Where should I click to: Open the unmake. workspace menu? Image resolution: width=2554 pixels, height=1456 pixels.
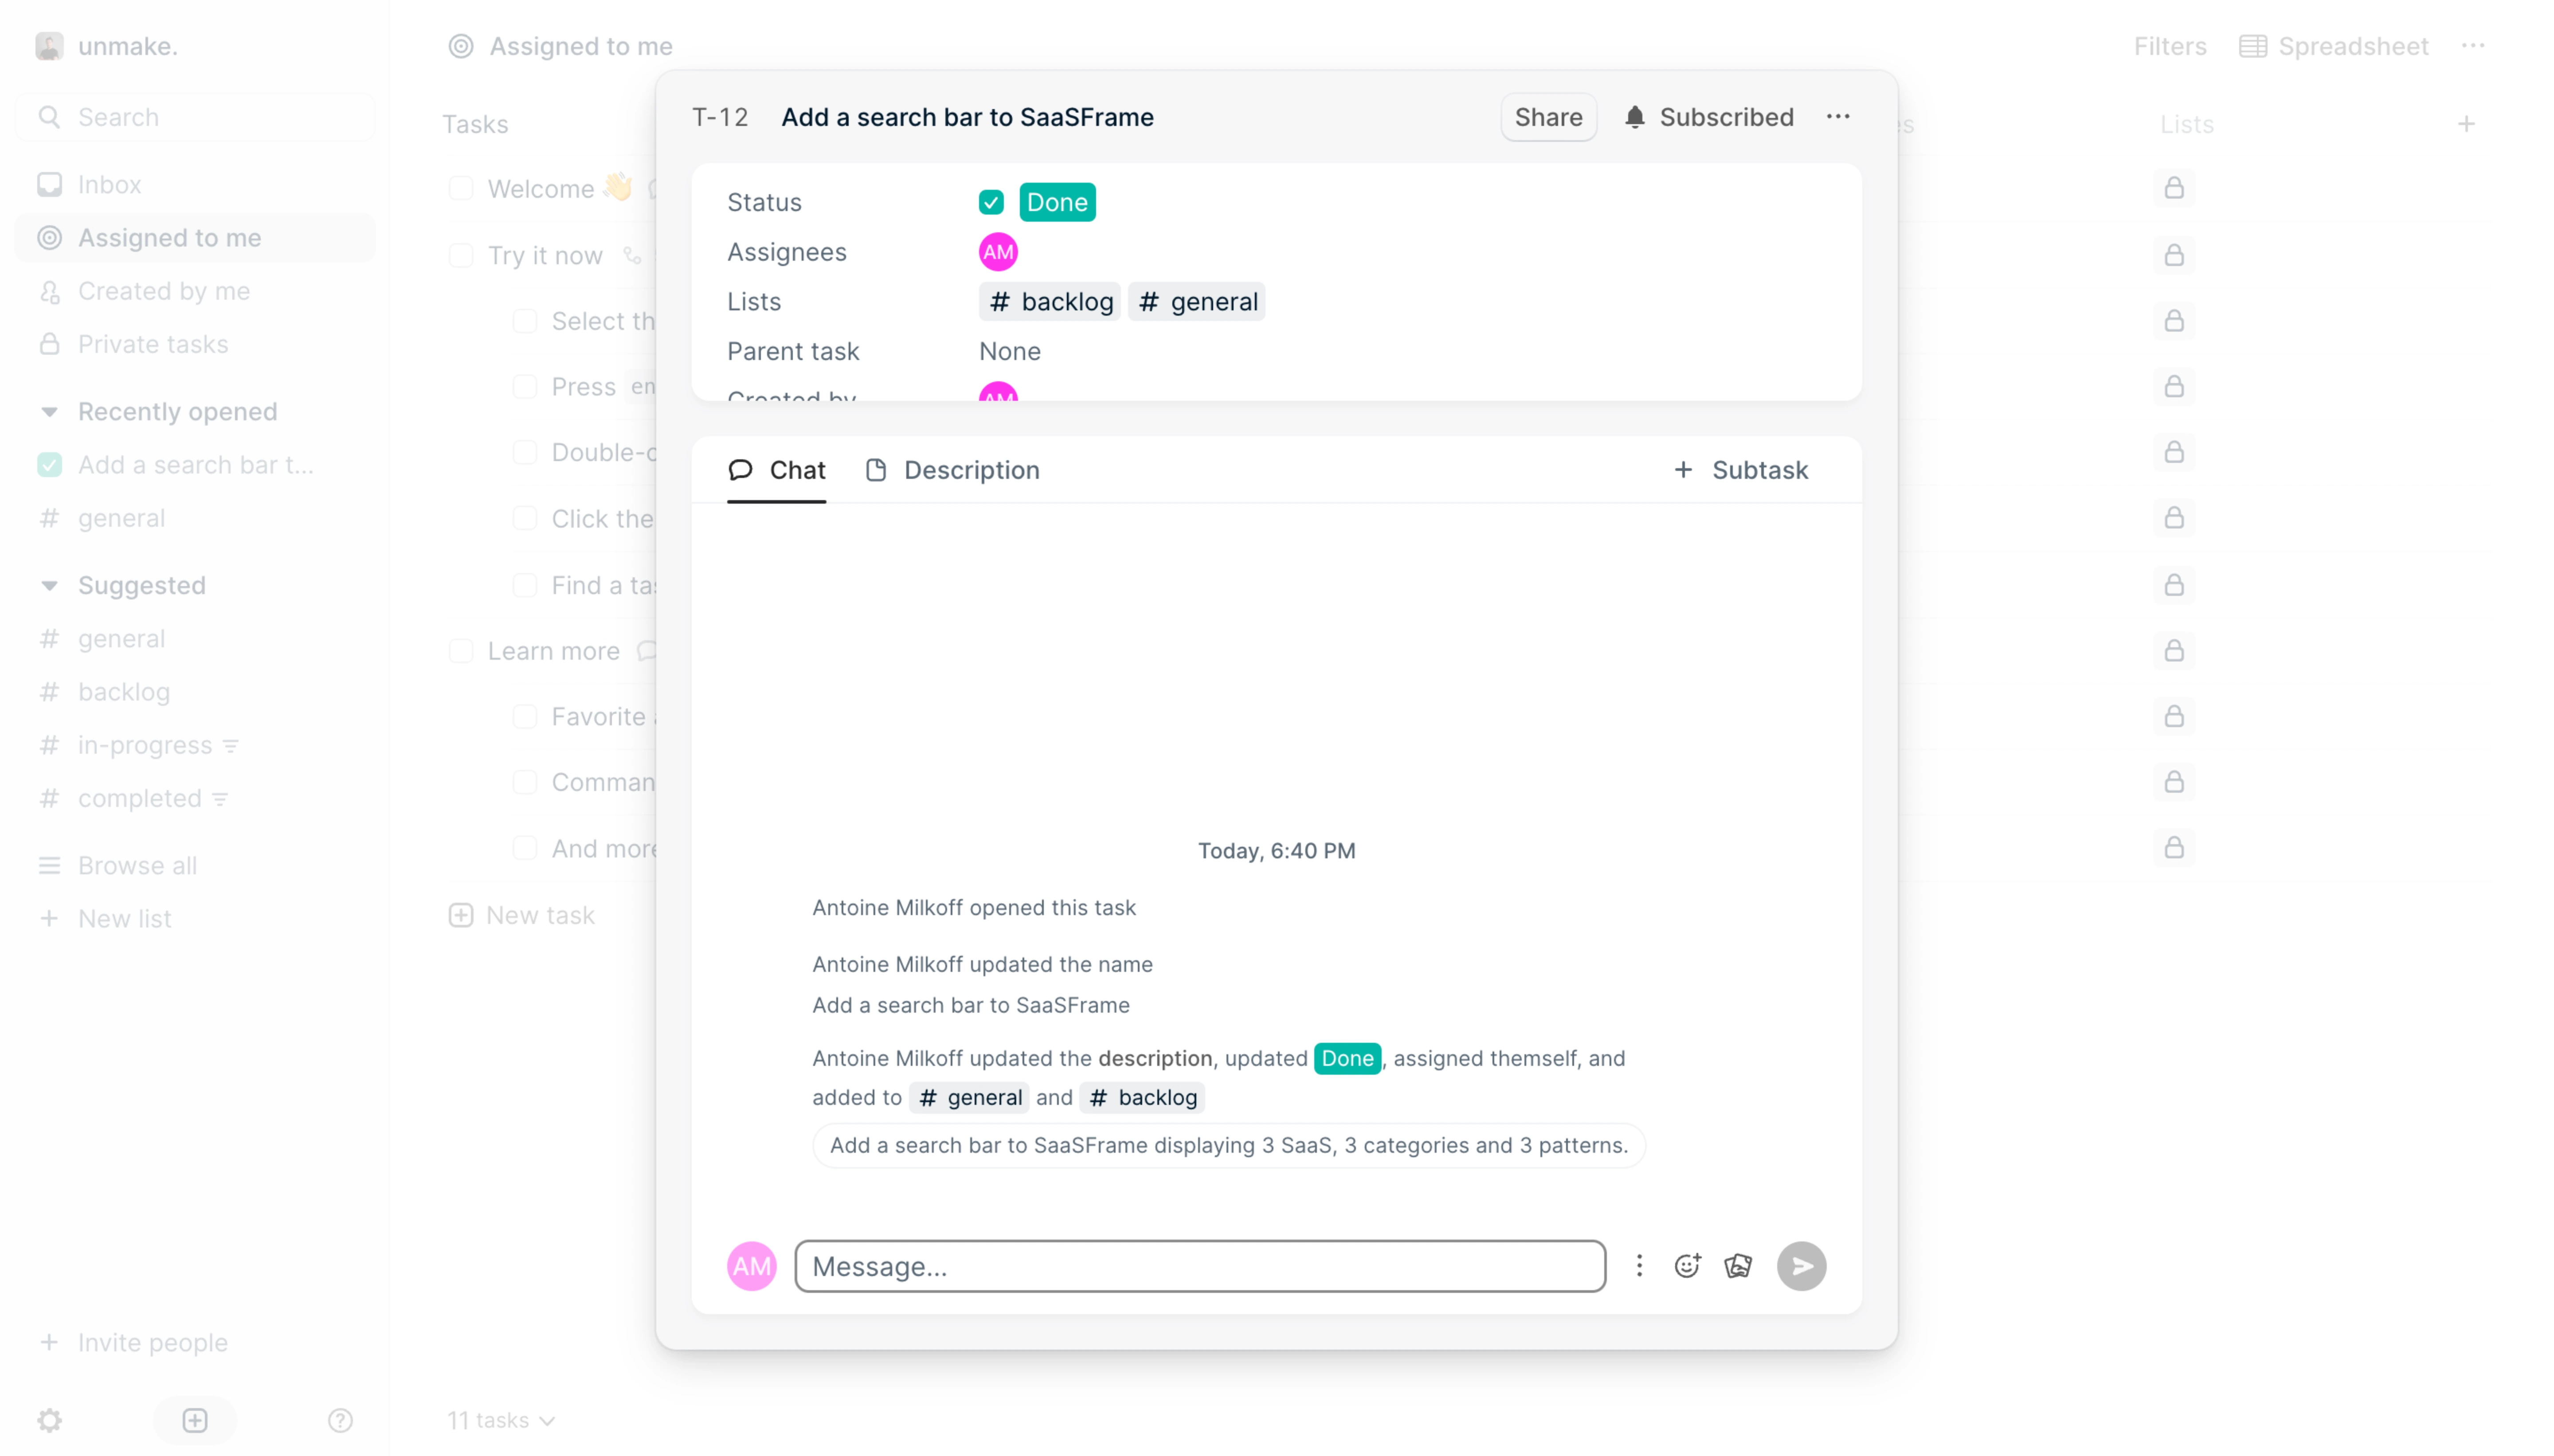coord(107,46)
